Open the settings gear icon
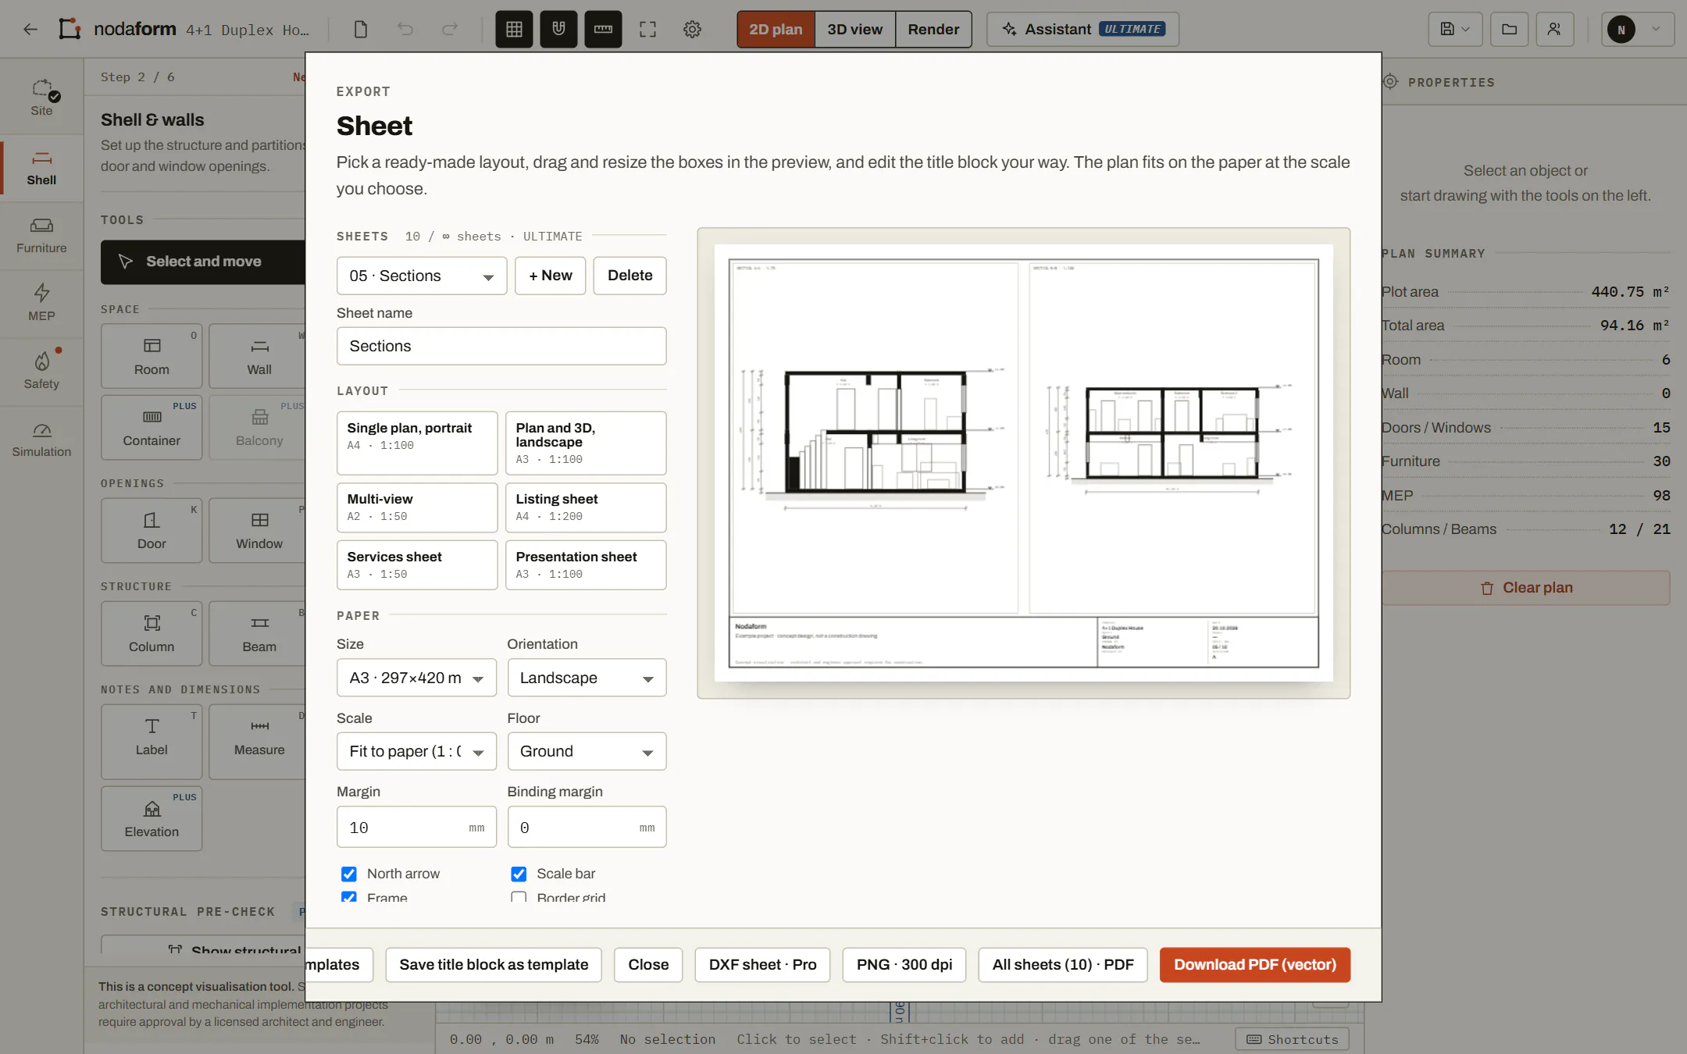The image size is (1687, 1054). click(692, 30)
